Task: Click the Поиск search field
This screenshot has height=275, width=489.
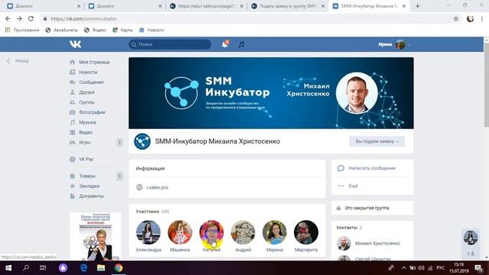Action: click(170, 44)
